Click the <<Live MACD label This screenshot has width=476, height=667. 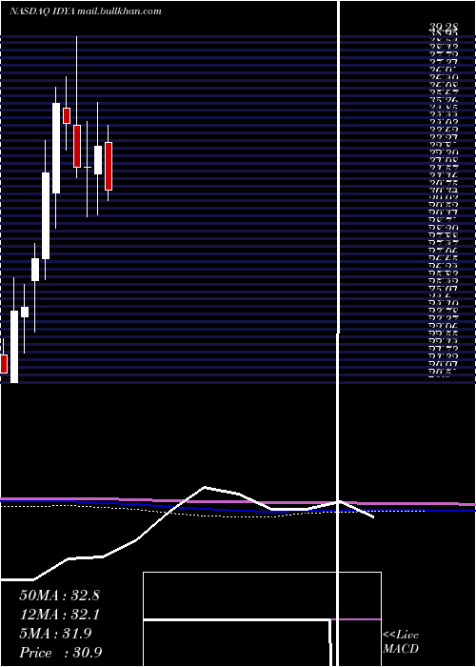click(401, 641)
